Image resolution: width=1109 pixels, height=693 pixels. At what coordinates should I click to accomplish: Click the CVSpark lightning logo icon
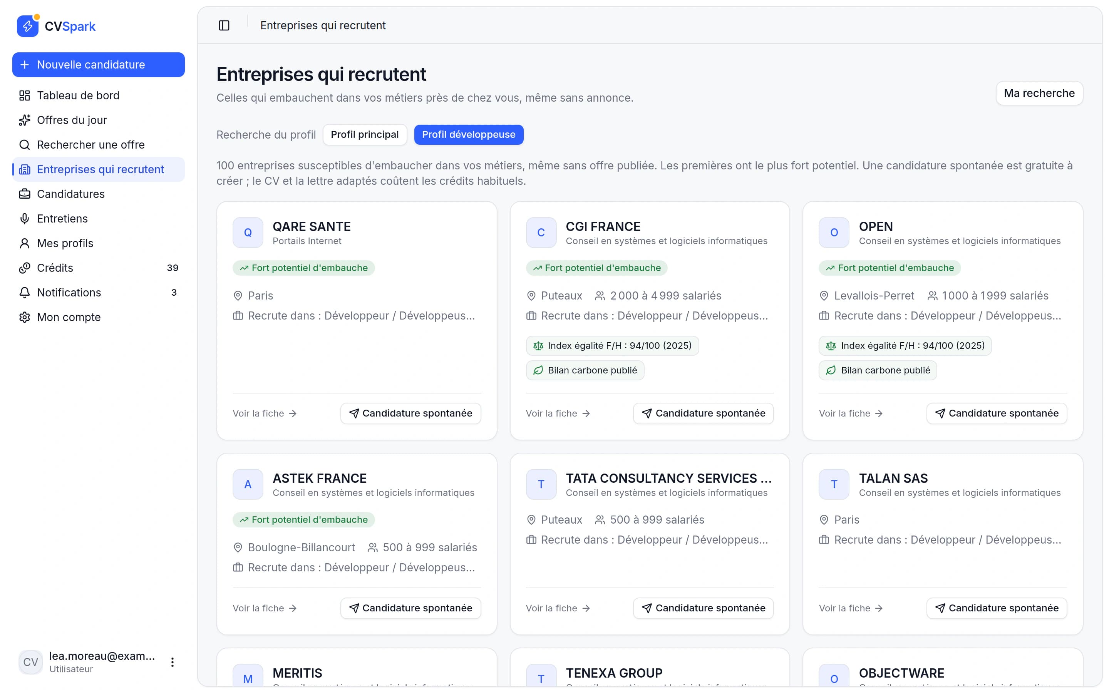click(27, 26)
